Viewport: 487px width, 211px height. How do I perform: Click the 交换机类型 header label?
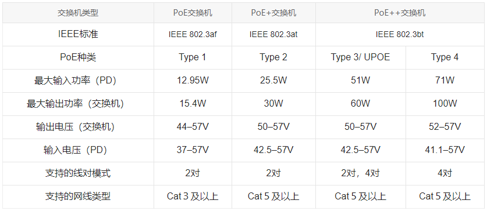[78, 13]
